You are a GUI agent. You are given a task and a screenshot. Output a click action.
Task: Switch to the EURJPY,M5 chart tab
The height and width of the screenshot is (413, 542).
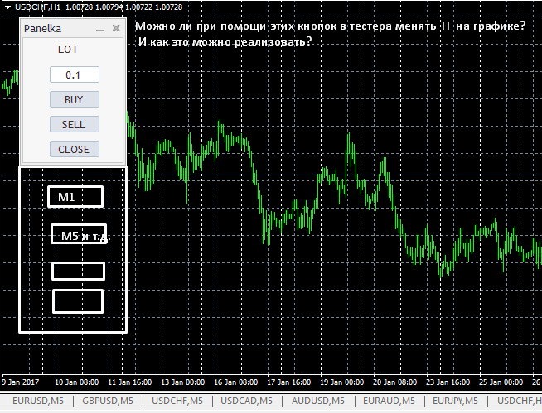point(455,401)
